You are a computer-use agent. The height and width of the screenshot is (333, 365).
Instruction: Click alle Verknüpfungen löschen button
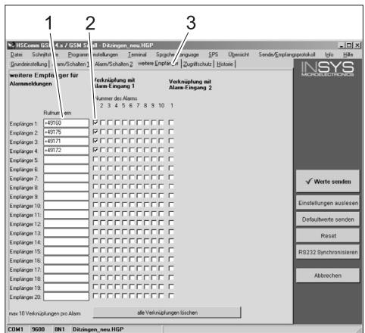[x=167, y=313]
